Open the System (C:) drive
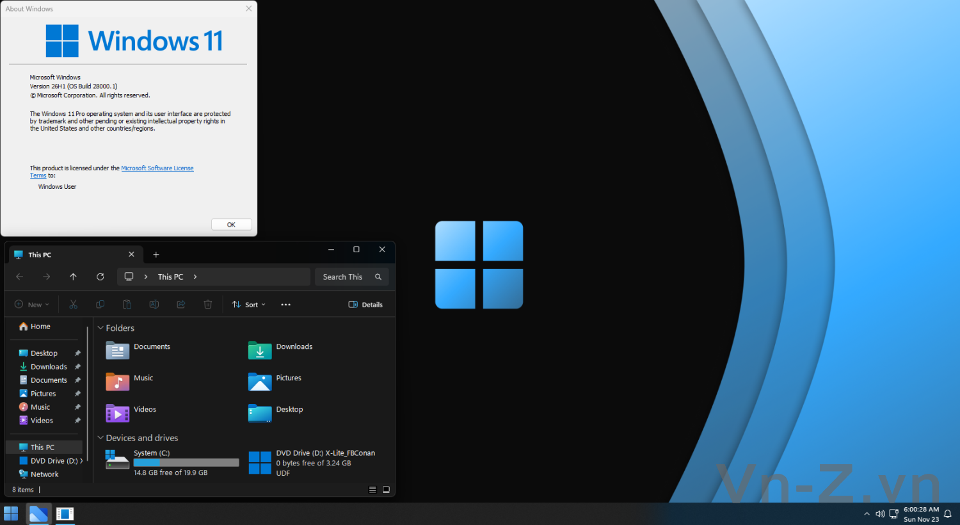This screenshot has height=525, width=960. coord(118,460)
